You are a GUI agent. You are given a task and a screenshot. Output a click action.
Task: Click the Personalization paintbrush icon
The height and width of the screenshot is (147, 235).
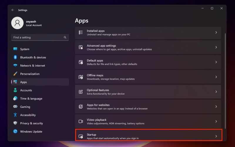(15, 74)
